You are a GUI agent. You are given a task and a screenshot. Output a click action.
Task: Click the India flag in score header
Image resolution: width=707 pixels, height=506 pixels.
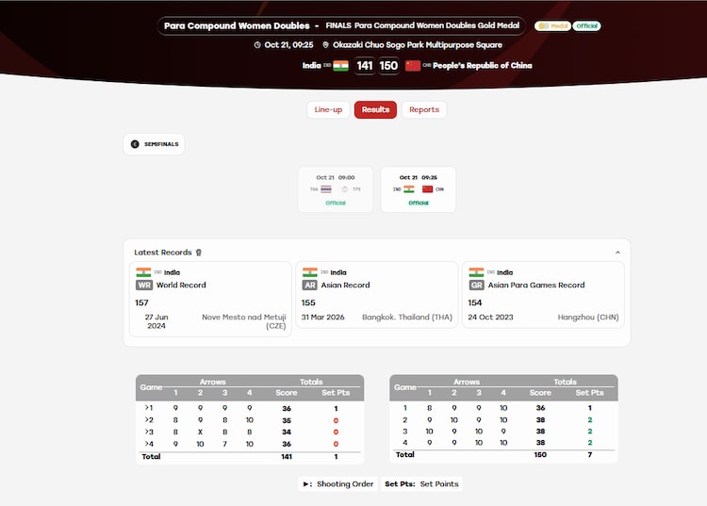[341, 66]
